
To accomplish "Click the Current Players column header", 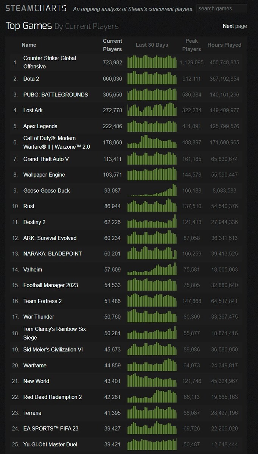I will click(112, 45).
